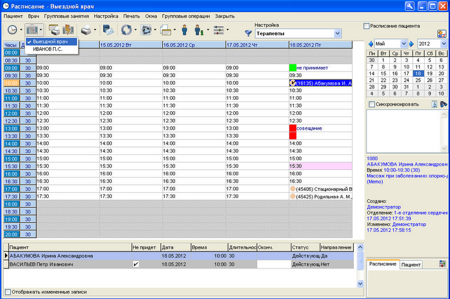This screenshot has height=299, width=450.
Task: Click clock icon on Абакумова appointment
Action: (x=292, y=83)
